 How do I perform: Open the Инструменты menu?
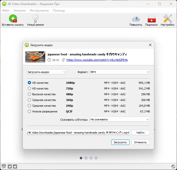tap(39, 10)
